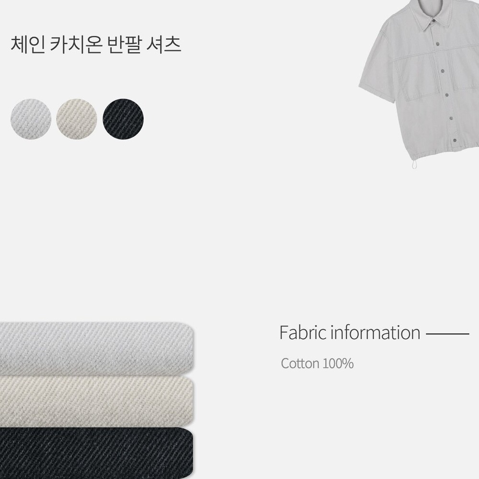
Task: Click the horizontal line beside Fabric information
Action: coord(447,334)
